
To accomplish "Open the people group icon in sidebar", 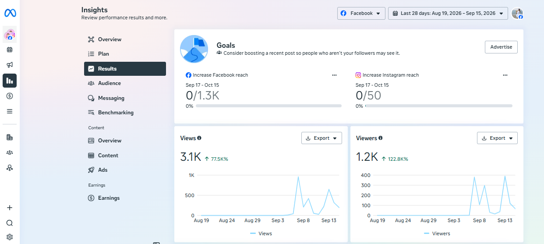I will [x=10, y=152].
